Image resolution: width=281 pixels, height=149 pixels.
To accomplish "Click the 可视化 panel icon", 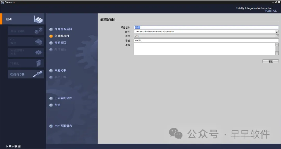I will coord(39,63).
